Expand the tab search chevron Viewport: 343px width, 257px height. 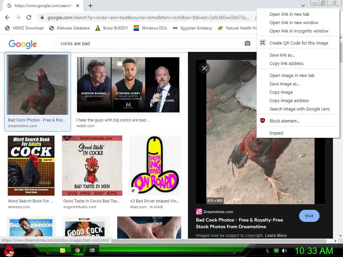303,5
